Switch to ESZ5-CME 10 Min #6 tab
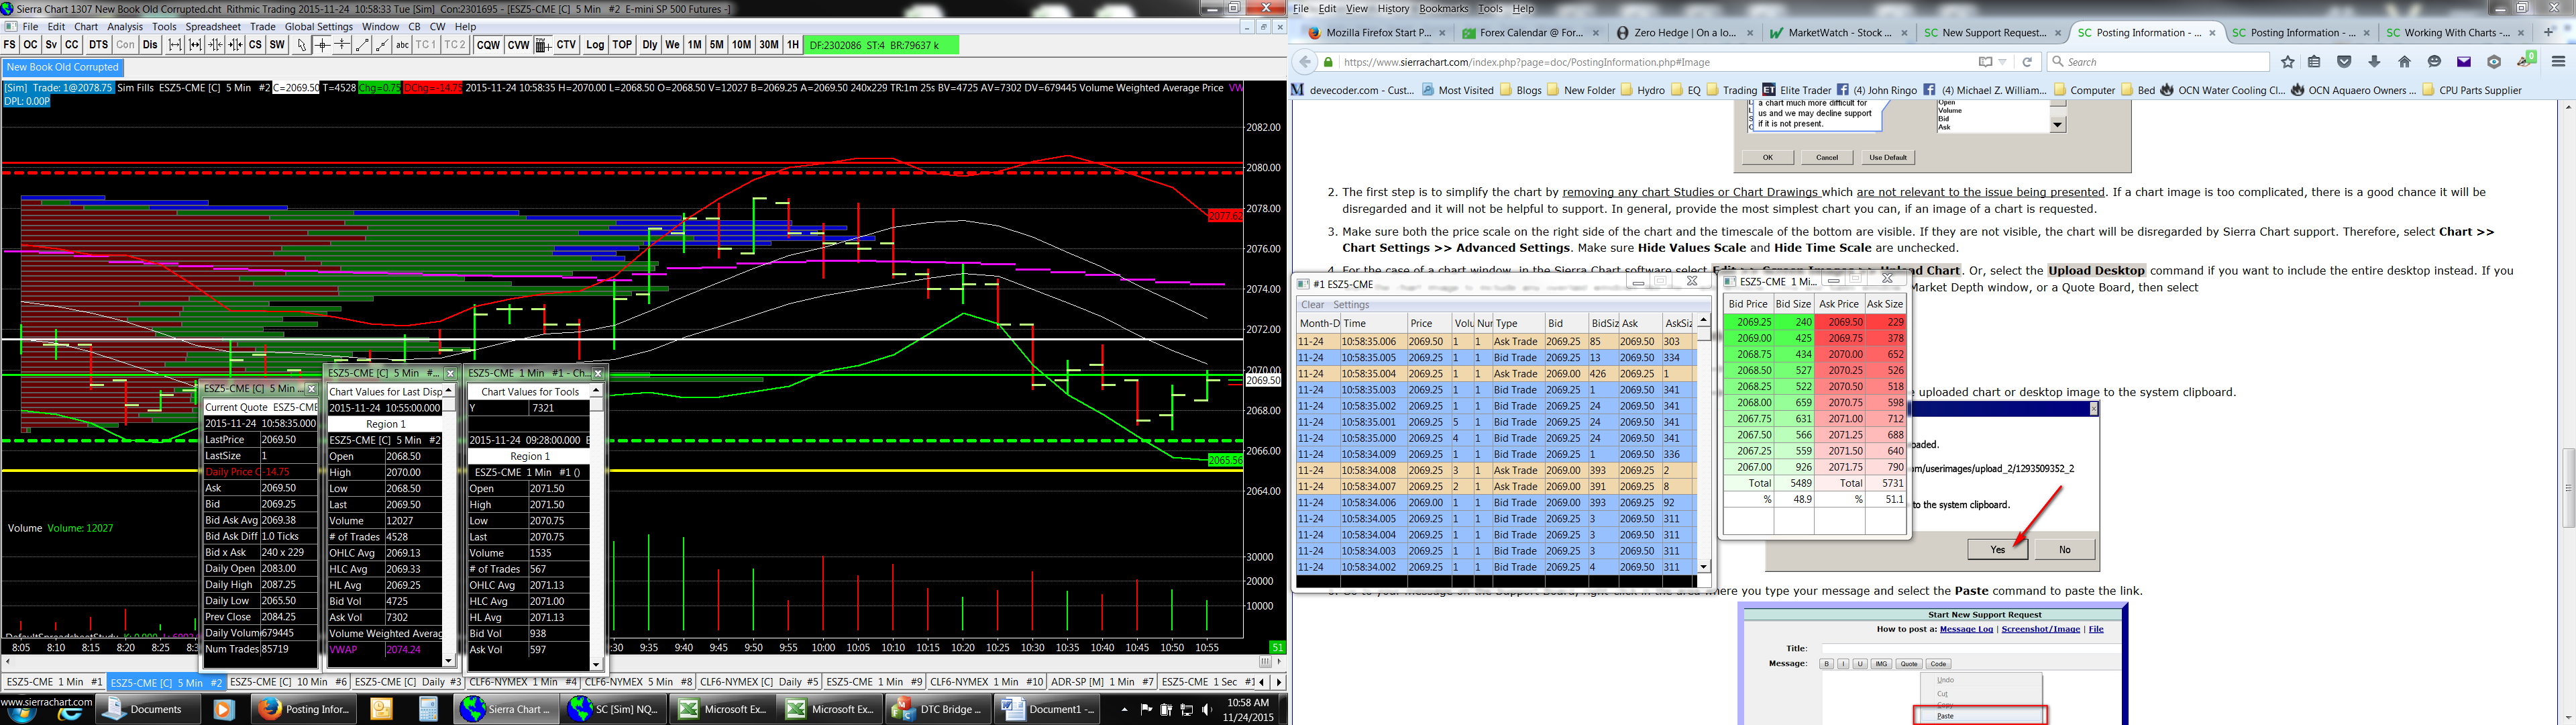This screenshot has width=2576, height=725. [288, 682]
